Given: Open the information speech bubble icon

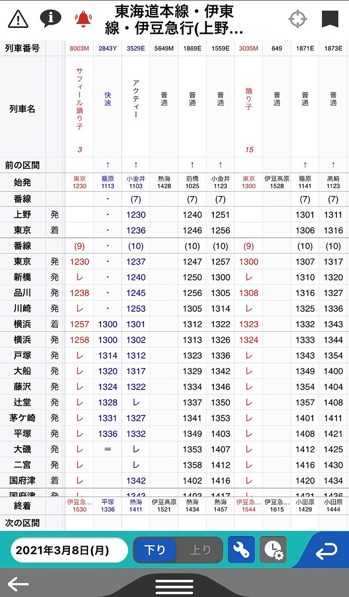Looking at the screenshot, I should click(51, 18).
